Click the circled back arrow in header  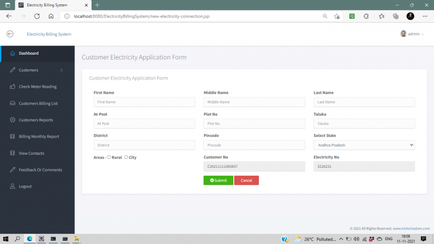pos(10,34)
